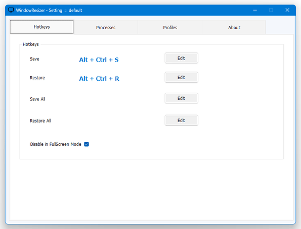Edit the Restore hotkey
The width and height of the screenshot is (301, 229).
182,77
